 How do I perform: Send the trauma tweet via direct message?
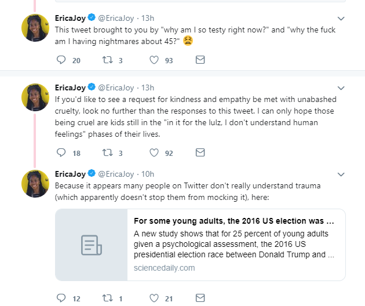point(200,298)
